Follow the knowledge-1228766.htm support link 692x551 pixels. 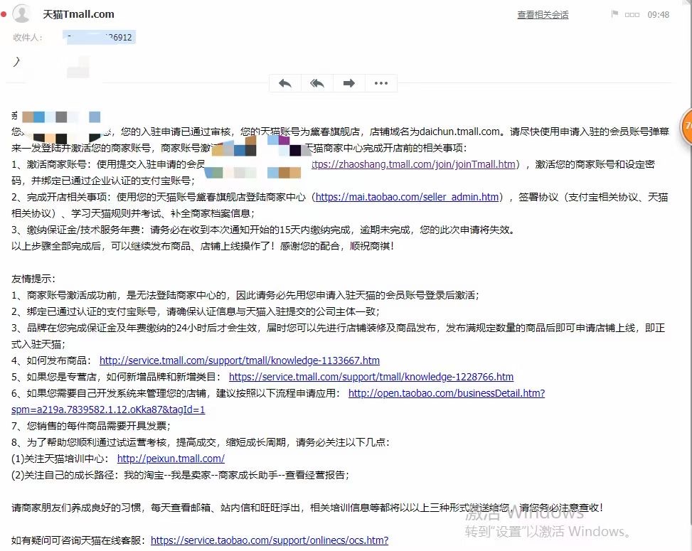371,378
